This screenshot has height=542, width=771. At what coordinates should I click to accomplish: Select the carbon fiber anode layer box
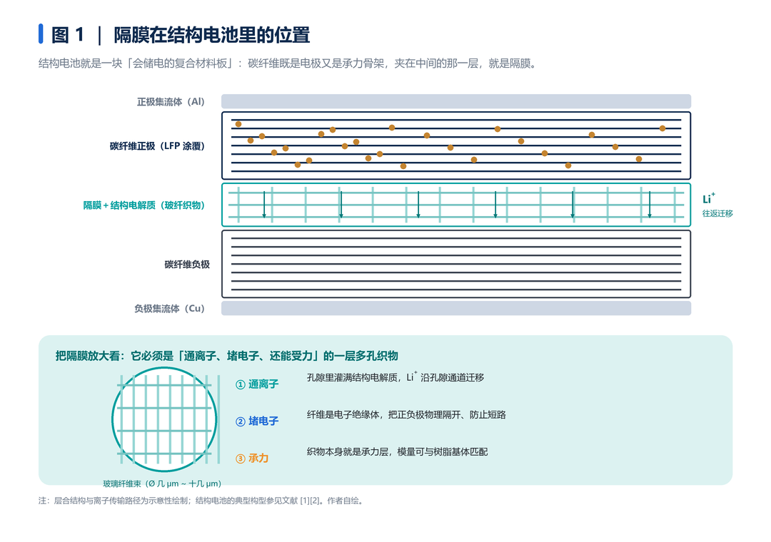455,265
